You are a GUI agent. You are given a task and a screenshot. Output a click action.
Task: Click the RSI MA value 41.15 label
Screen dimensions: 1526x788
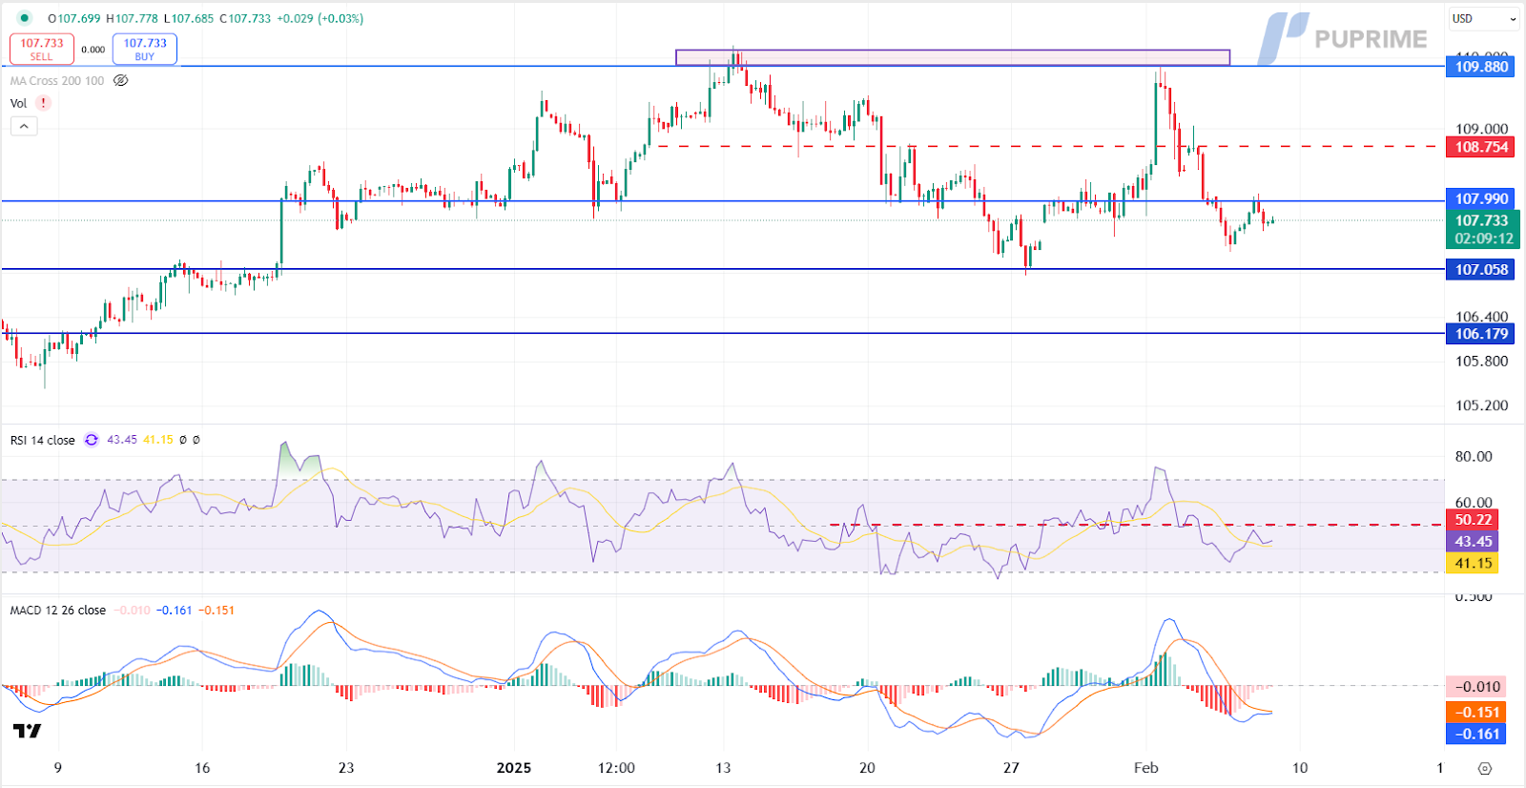tap(1473, 564)
